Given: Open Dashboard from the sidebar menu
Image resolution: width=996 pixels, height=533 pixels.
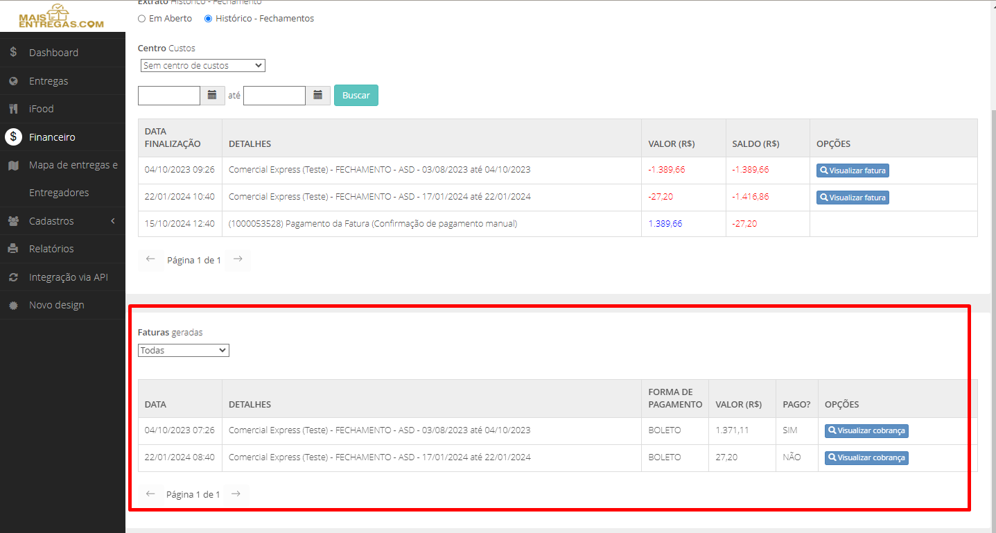Looking at the screenshot, I should coord(53,53).
